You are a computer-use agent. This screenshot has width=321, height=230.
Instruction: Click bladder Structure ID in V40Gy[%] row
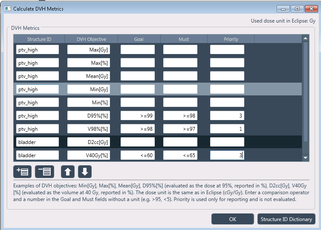[x=38, y=155]
